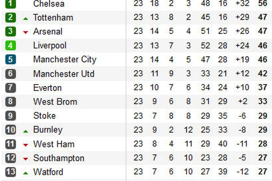Open the Manchester City team link

coord(65,59)
